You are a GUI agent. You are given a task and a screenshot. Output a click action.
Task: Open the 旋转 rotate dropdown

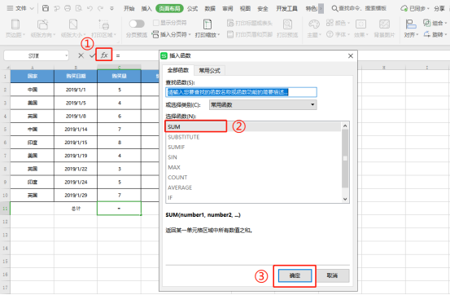tap(446, 35)
